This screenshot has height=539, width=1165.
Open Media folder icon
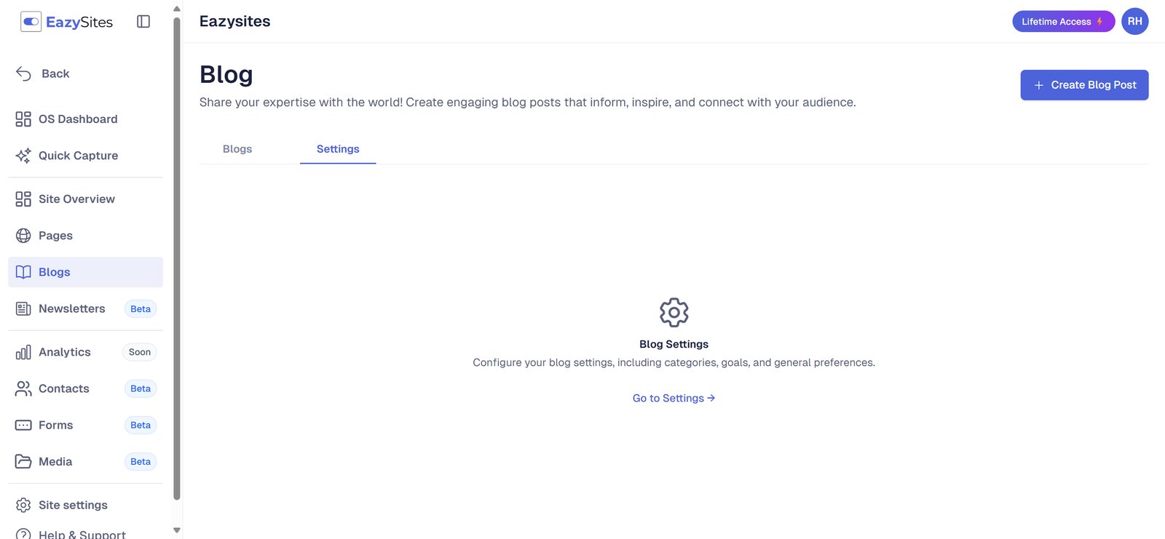tap(23, 462)
